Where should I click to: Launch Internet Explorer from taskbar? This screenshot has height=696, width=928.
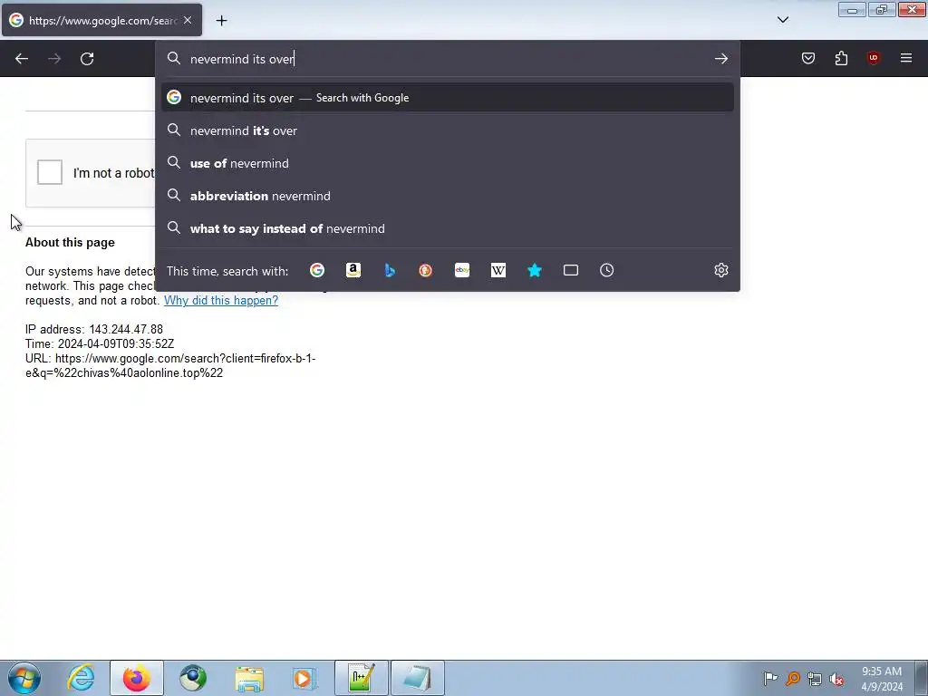(81, 678)
